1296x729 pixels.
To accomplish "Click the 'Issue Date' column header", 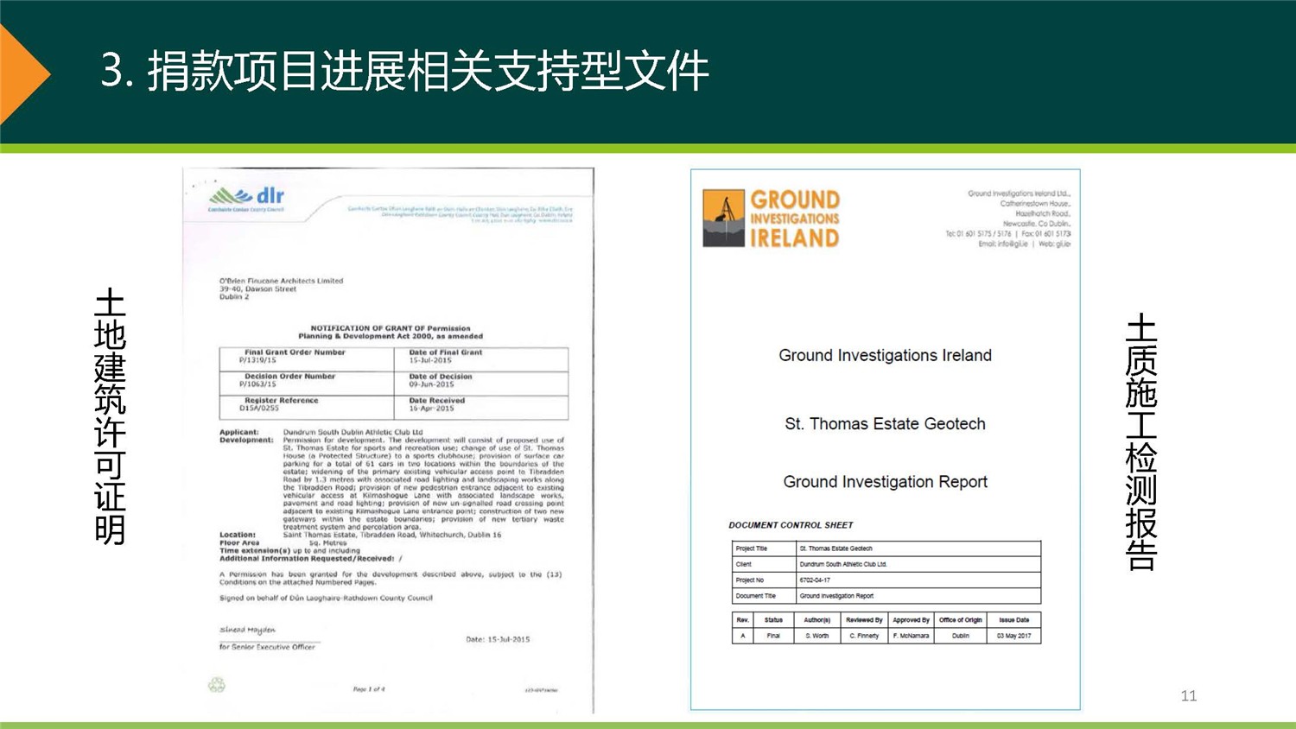I will click(1013, 620).
